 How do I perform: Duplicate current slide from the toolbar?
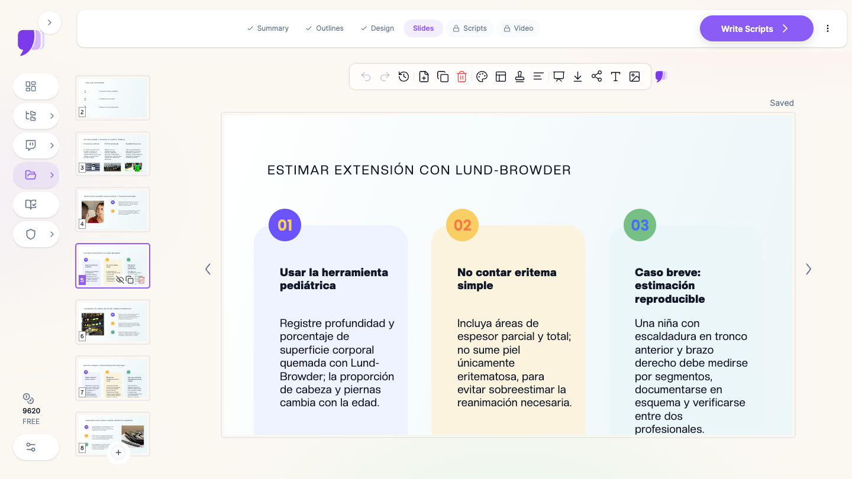pyautogui.click(x=443, y=77)
